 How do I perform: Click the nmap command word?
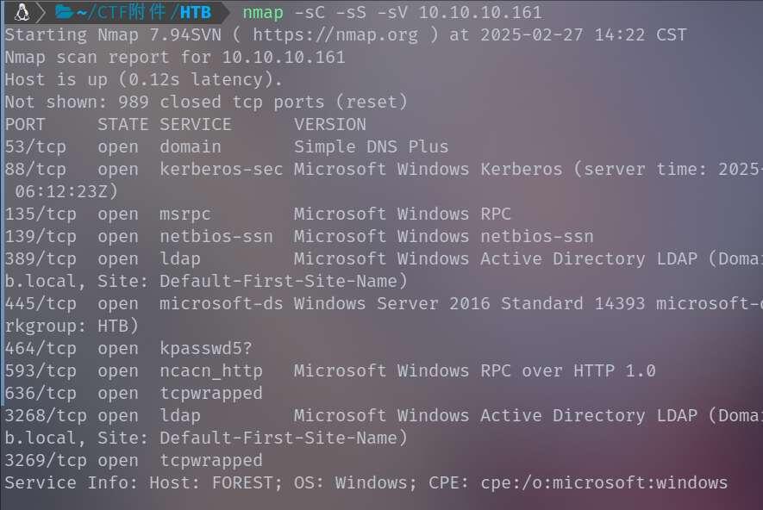[x=262, y=12]
